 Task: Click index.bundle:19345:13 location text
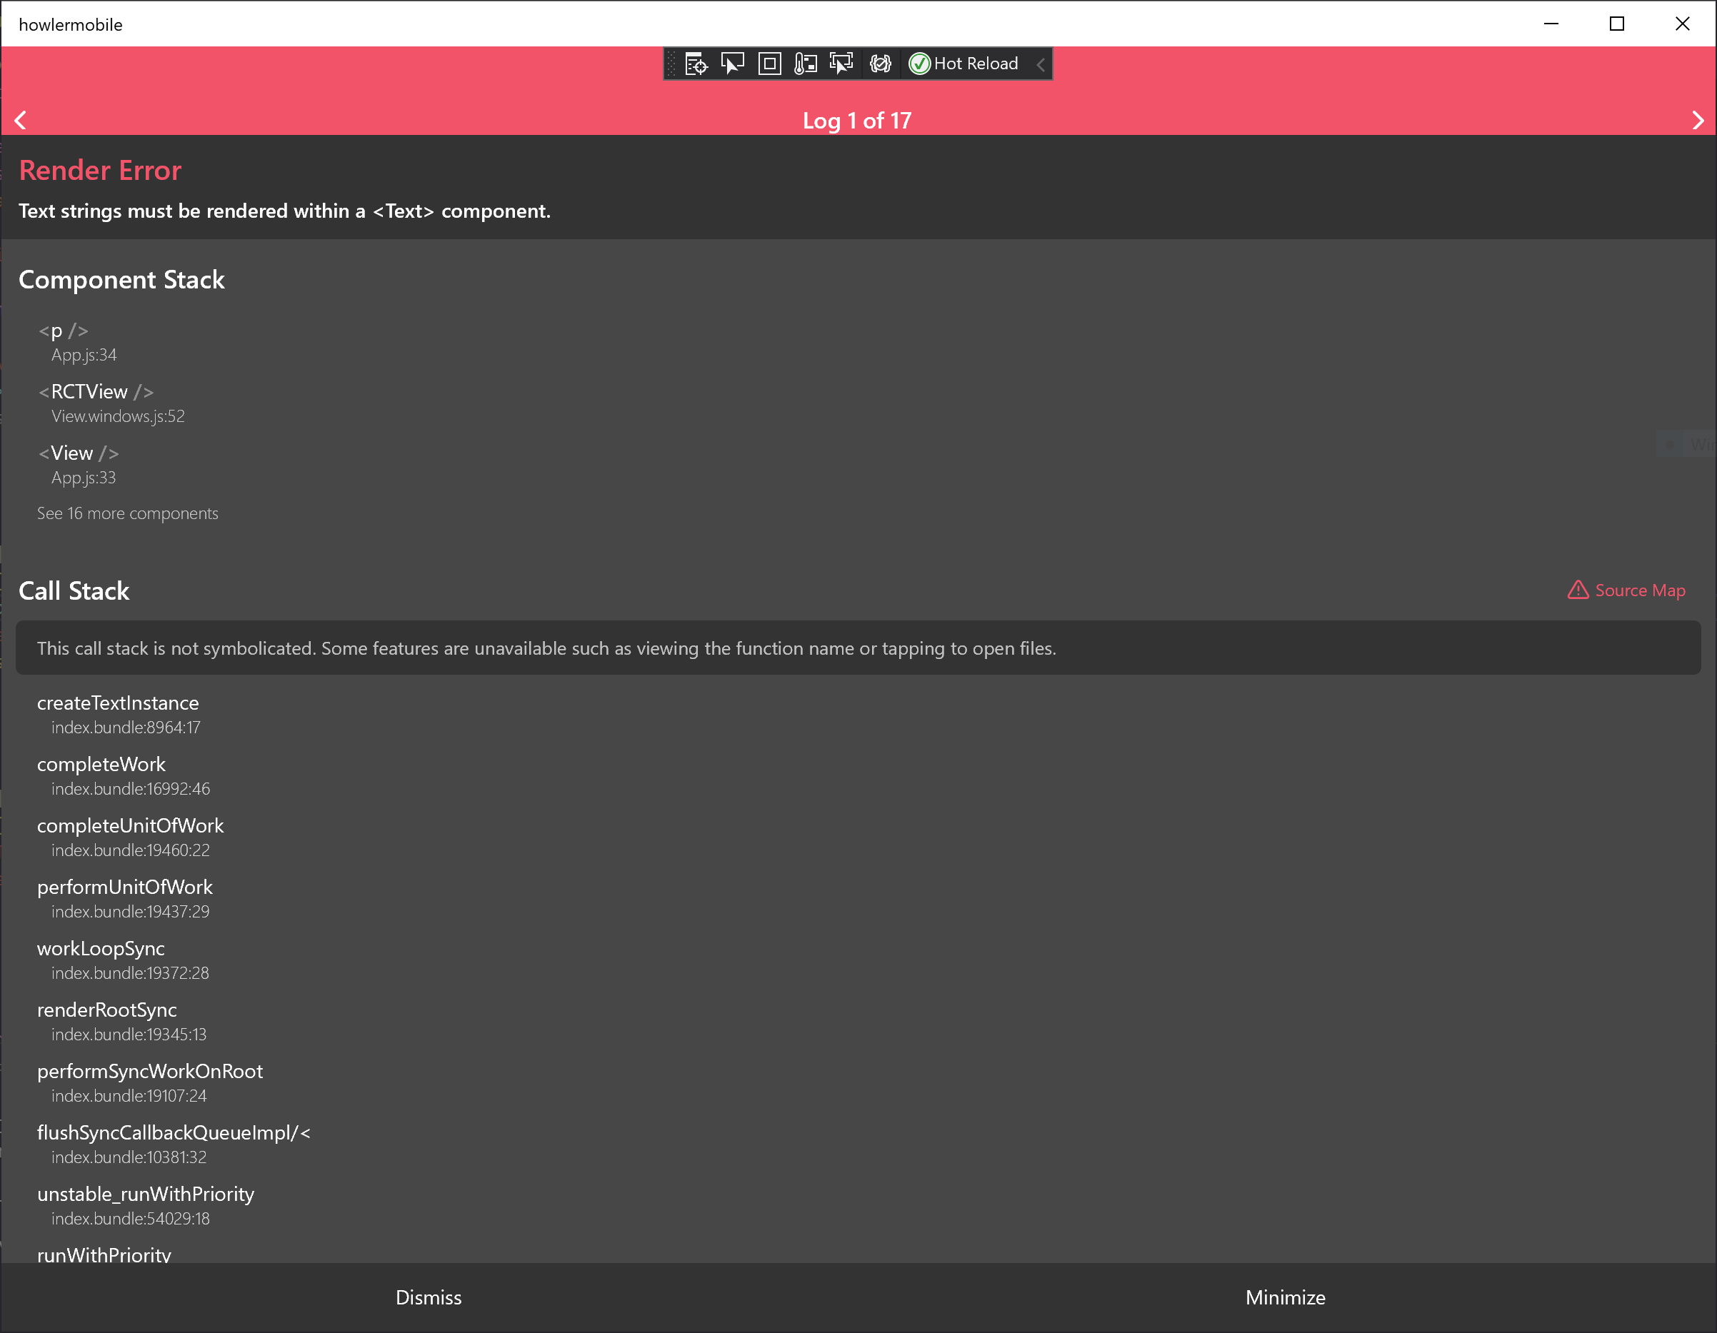point(129,1035)
